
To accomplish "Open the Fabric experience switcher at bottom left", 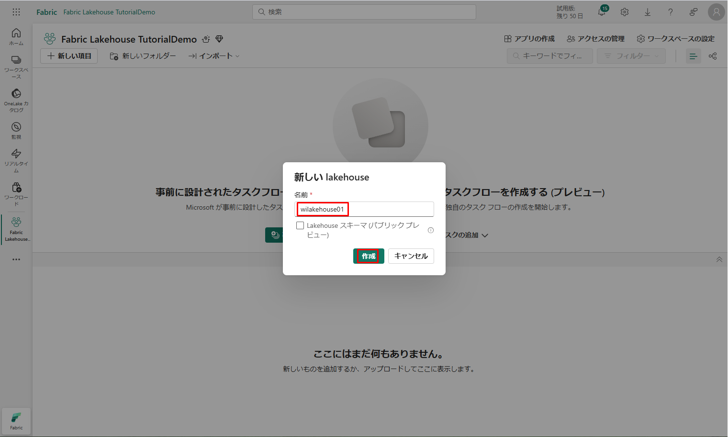I will click(16, 421).
